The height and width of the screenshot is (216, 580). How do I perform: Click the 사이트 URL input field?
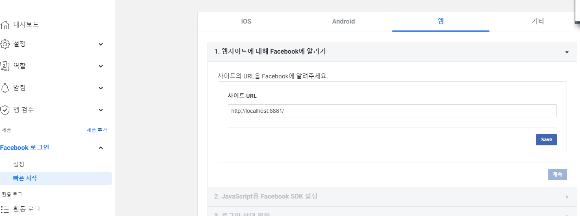pos(392,111)
